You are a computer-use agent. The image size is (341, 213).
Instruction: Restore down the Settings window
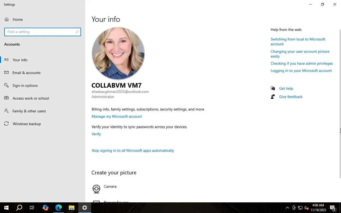[x=323, y=4]
